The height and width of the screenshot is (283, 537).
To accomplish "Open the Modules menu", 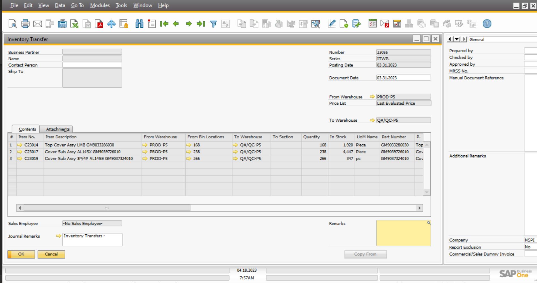I will coord(100,5).
